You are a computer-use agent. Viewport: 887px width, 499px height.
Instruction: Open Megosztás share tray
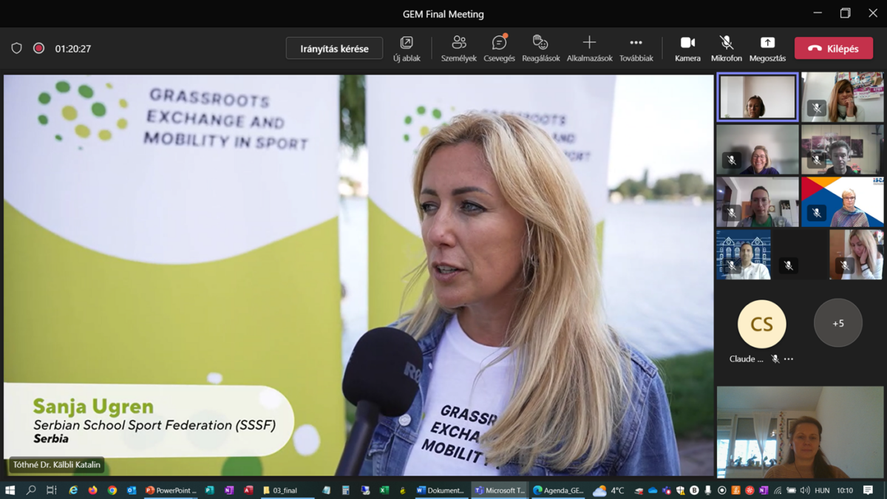point(767,48)
